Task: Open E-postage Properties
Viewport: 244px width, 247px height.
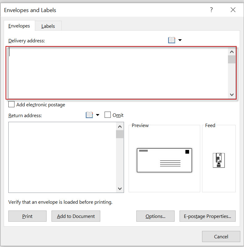Action: pos(208,216)
